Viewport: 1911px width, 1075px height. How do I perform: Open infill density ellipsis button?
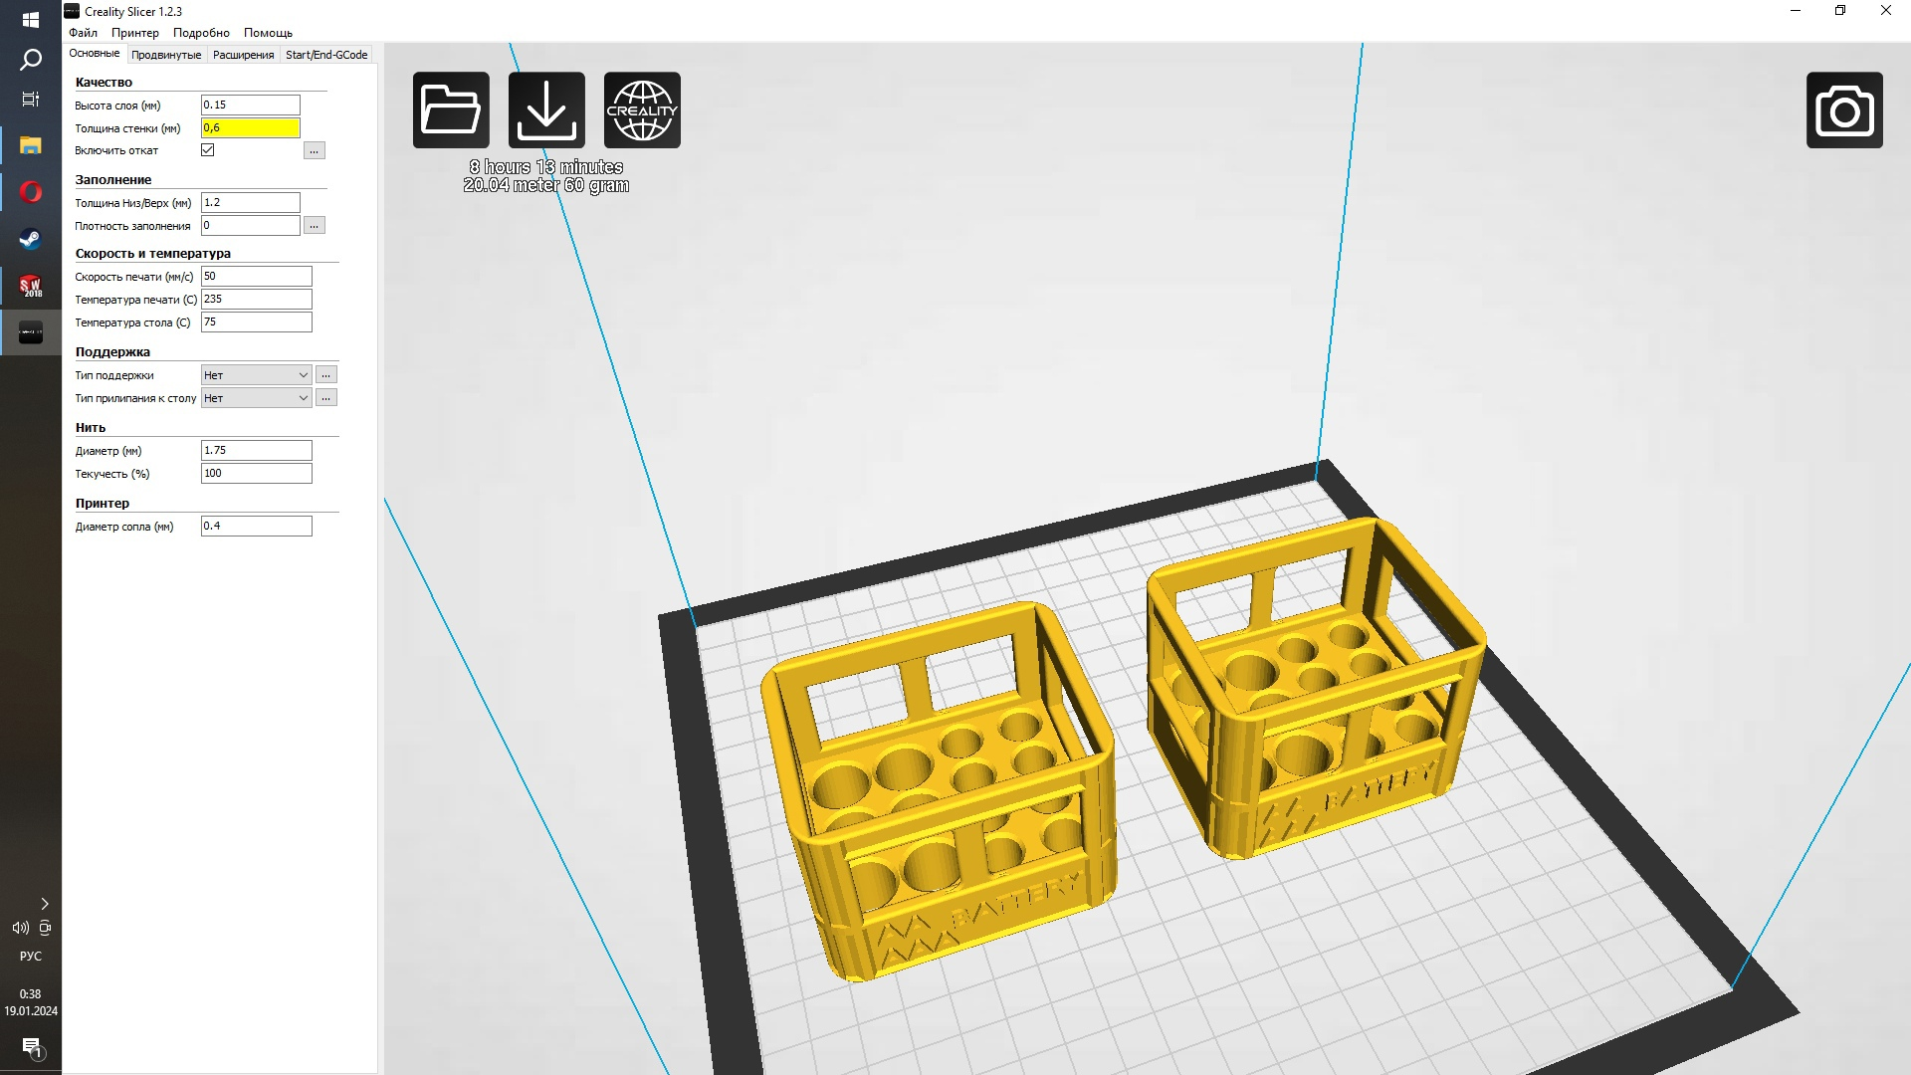pyautogui.click(x=314, y=226)
